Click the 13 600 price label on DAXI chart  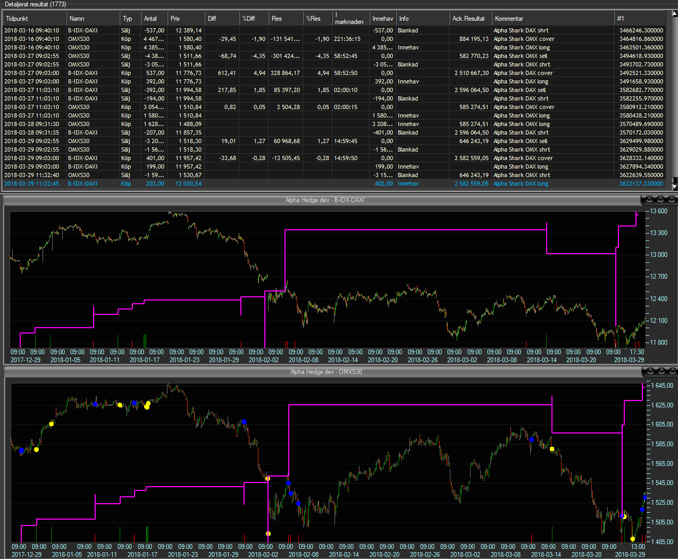click(659, 211)
